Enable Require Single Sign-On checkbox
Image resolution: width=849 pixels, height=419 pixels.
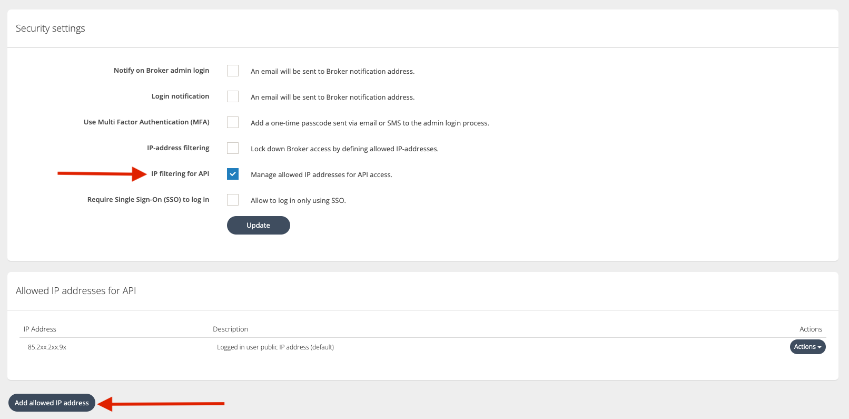pyautogui.click(x=233, y=200)
